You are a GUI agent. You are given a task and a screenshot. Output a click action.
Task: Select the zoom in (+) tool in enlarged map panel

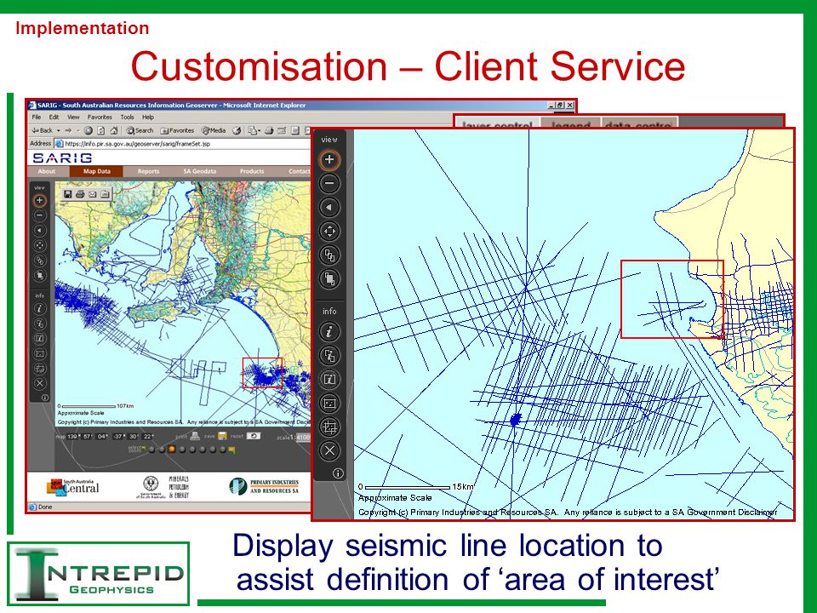[329, 159]
